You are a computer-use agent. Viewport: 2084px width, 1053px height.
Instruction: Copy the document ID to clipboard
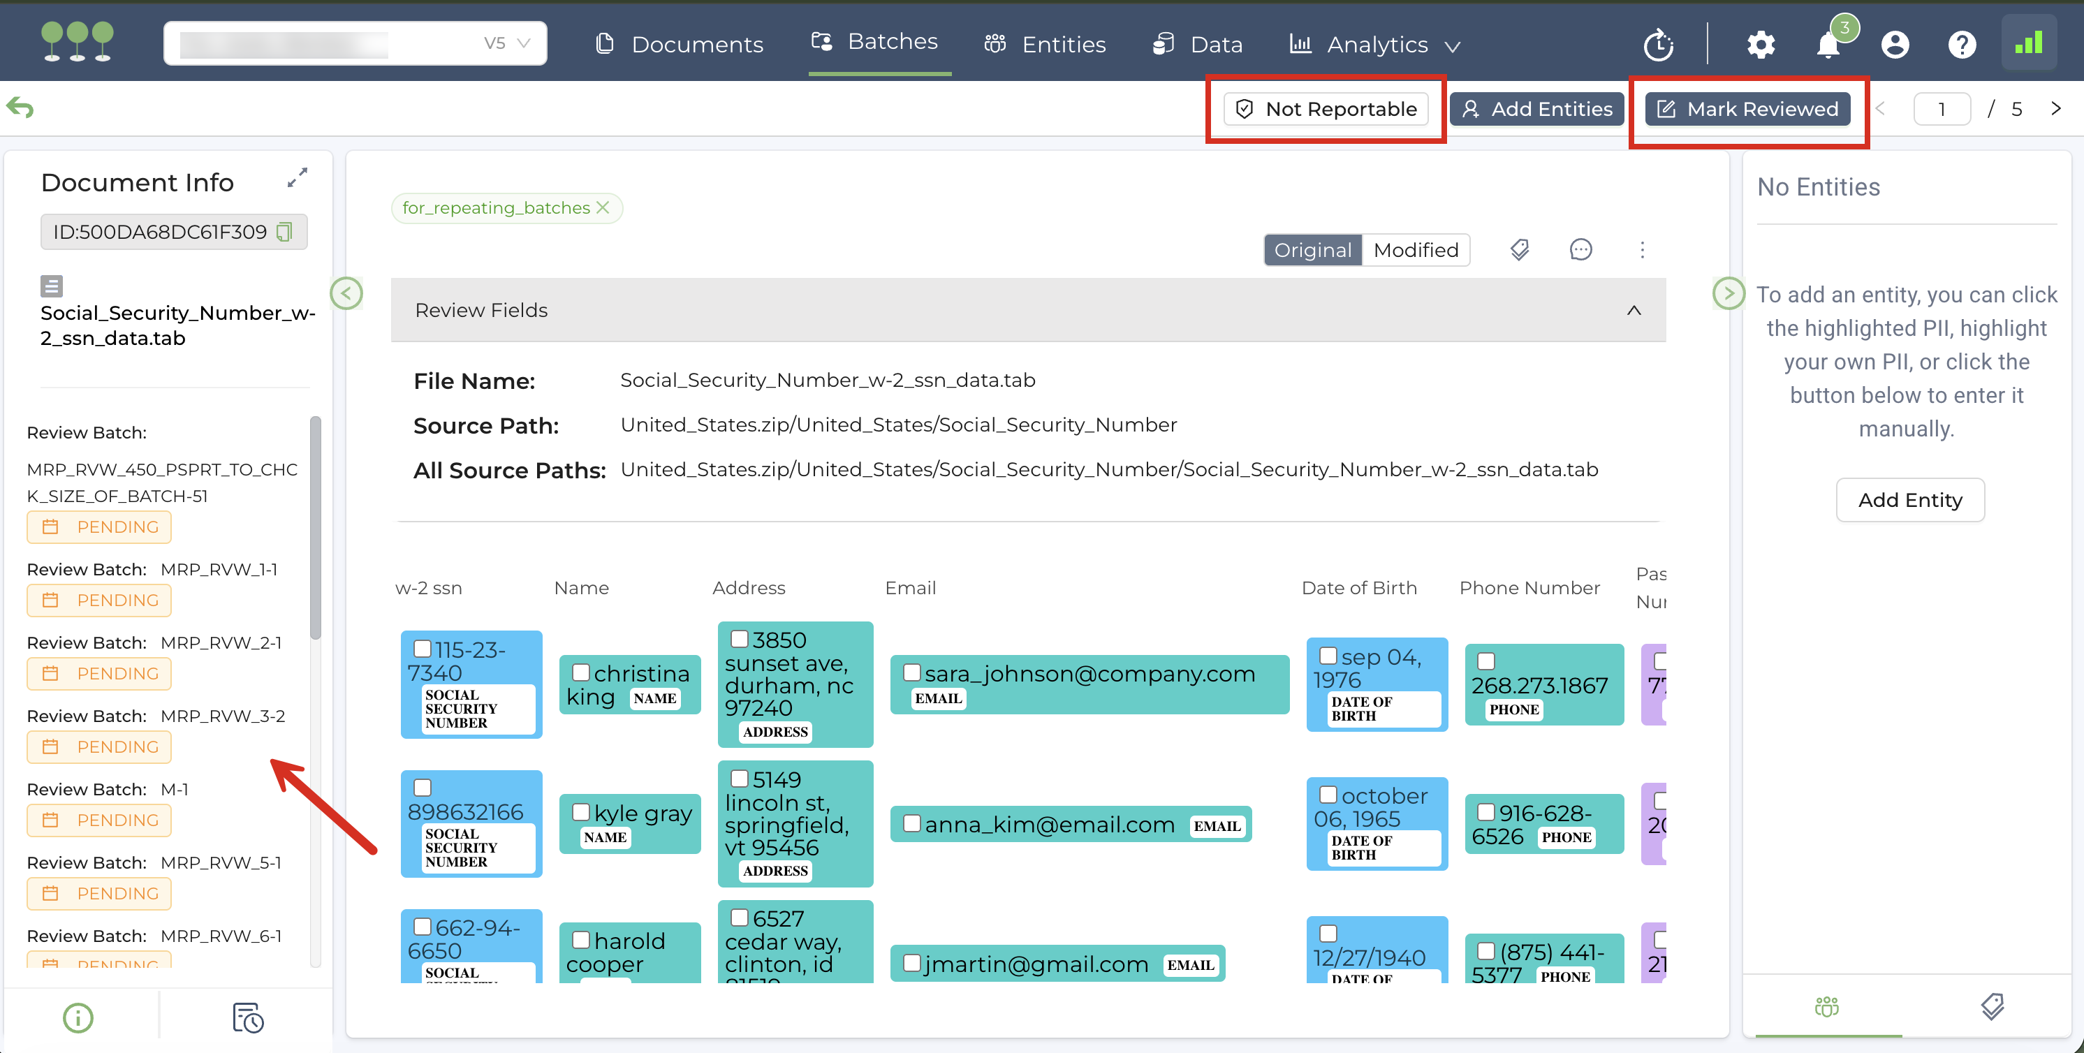pyautogui.click(x=284, y=232)
